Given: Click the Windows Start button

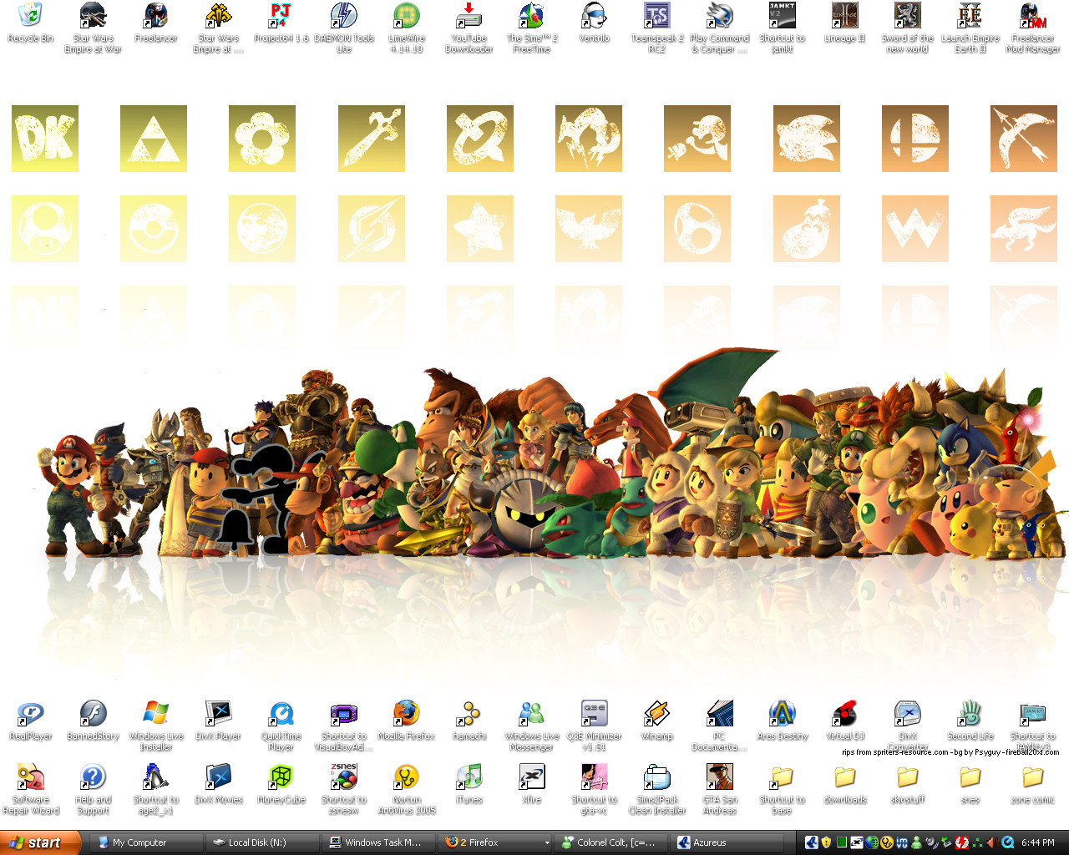Looking at the screenshot, I should [x=40, y=842].
